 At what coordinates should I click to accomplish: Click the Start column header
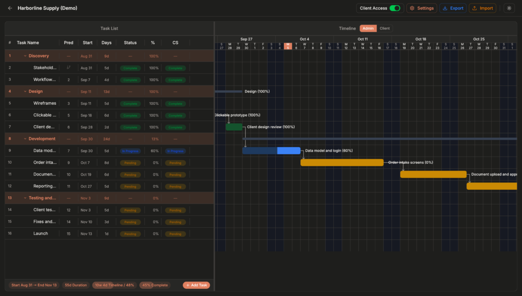pyautogui.click(x=88, y=43)
